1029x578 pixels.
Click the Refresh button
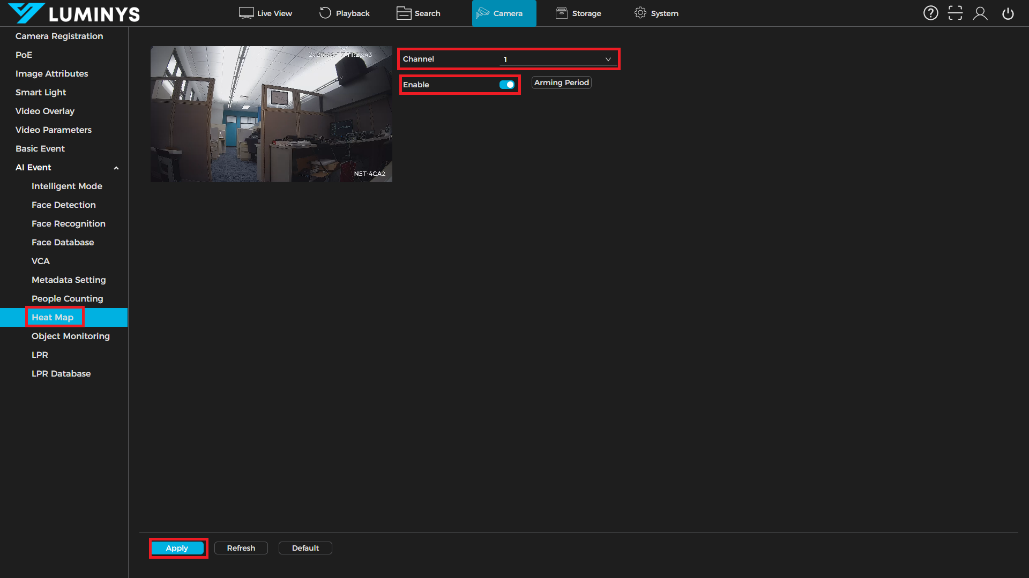coord(241,548)
